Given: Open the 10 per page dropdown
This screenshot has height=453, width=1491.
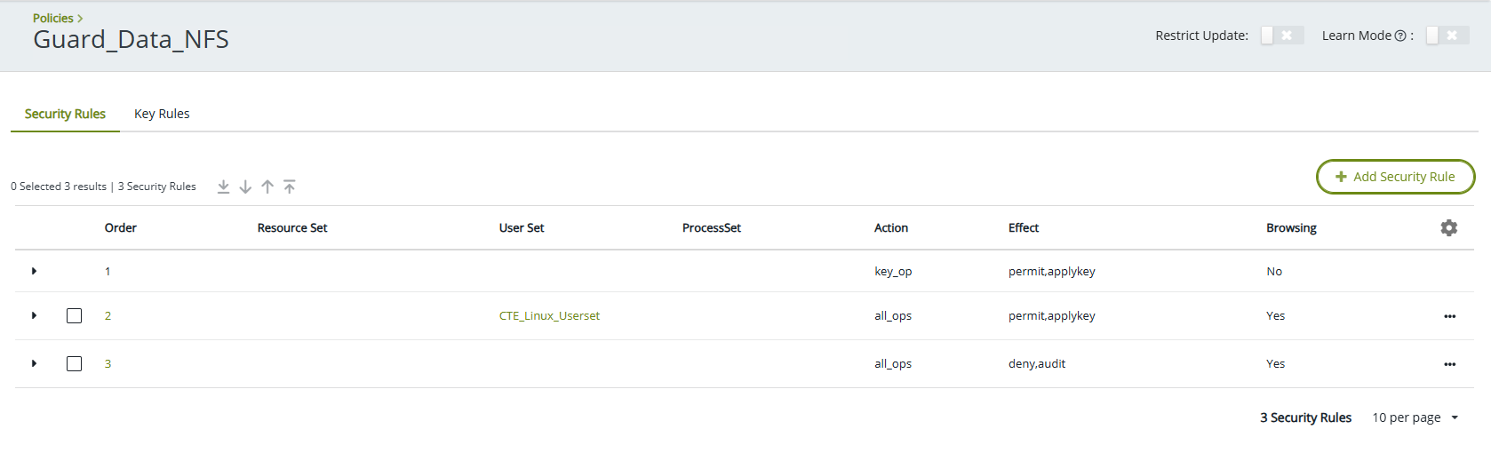Looking at the screenshot, I should point(1415,417).
